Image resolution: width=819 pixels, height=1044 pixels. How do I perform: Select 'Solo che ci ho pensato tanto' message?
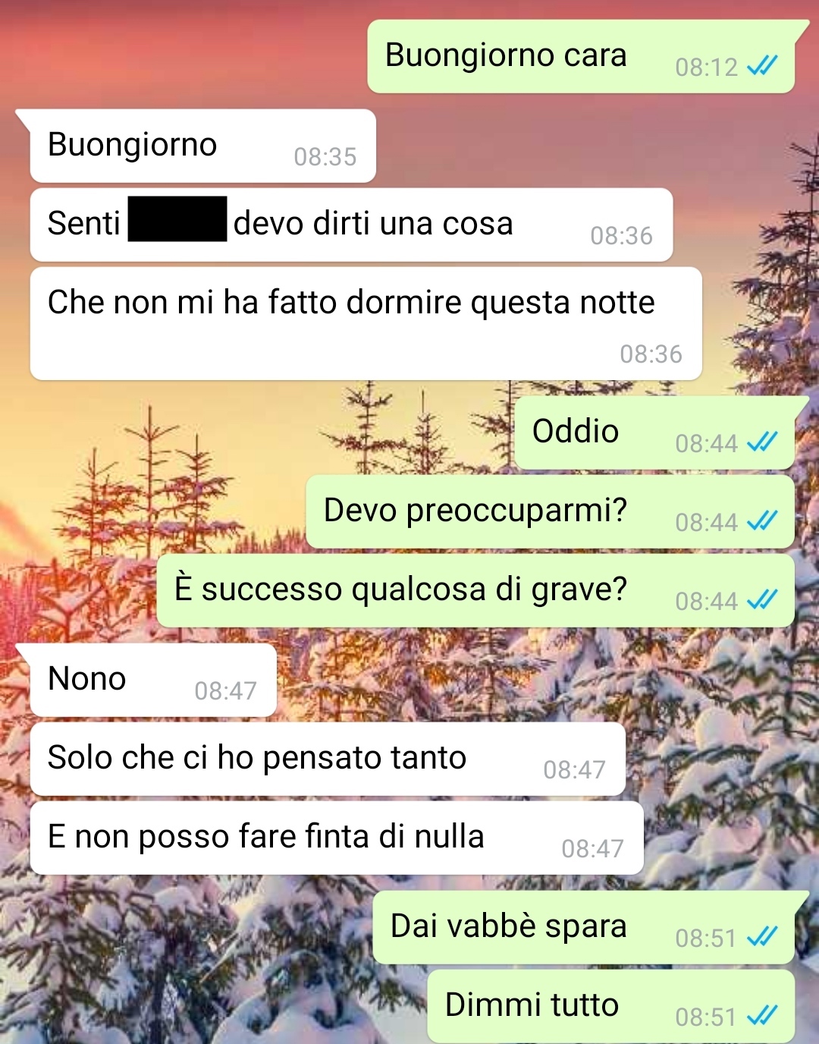pos(328,759)
